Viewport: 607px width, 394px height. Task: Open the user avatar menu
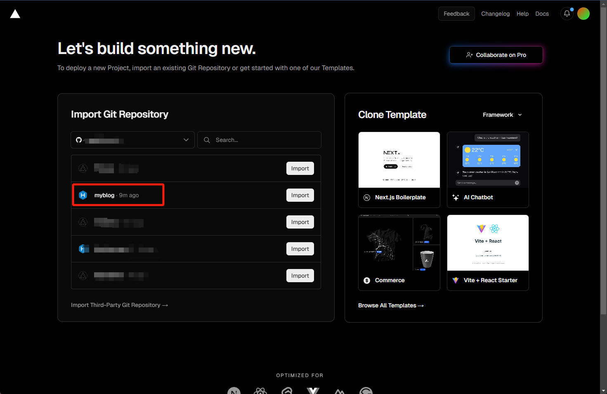click(x=583, y=14)
